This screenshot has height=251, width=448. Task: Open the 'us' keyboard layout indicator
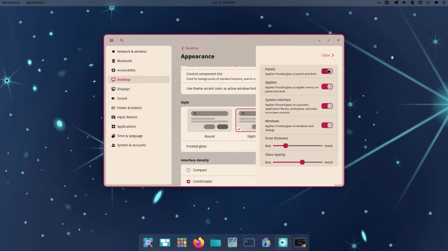click(379, 3)
